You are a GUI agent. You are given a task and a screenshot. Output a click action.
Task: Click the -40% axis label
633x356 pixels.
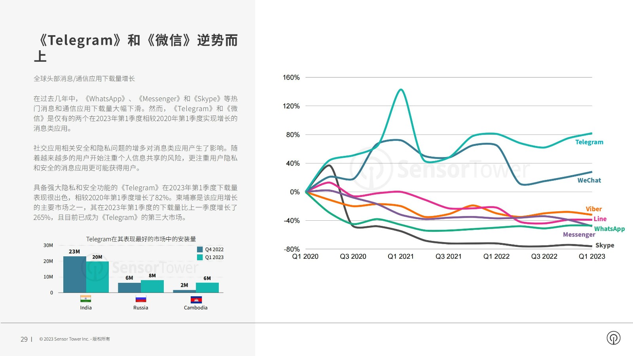point(292,221)
